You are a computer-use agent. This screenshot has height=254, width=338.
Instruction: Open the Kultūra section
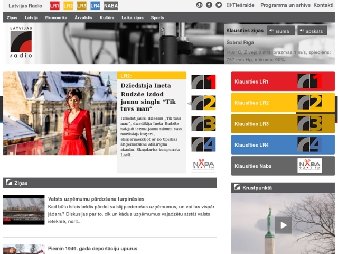pos(107,17)
